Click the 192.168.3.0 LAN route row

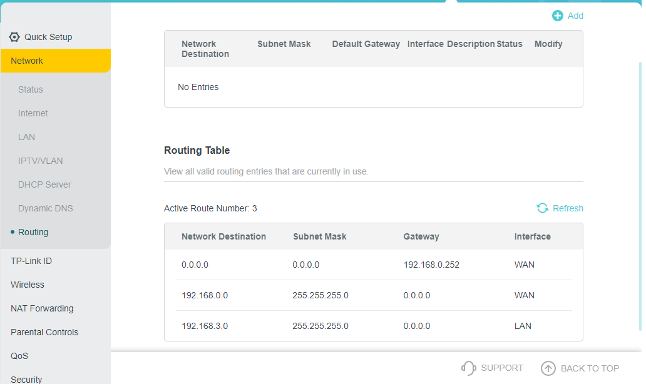[x=373, y=326]
